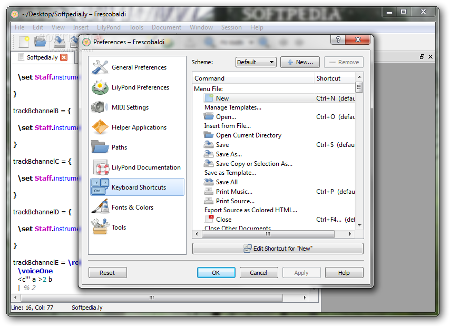Click the Apply button
The width and height of the screenshot is (450, 327).
coord(301,273)
